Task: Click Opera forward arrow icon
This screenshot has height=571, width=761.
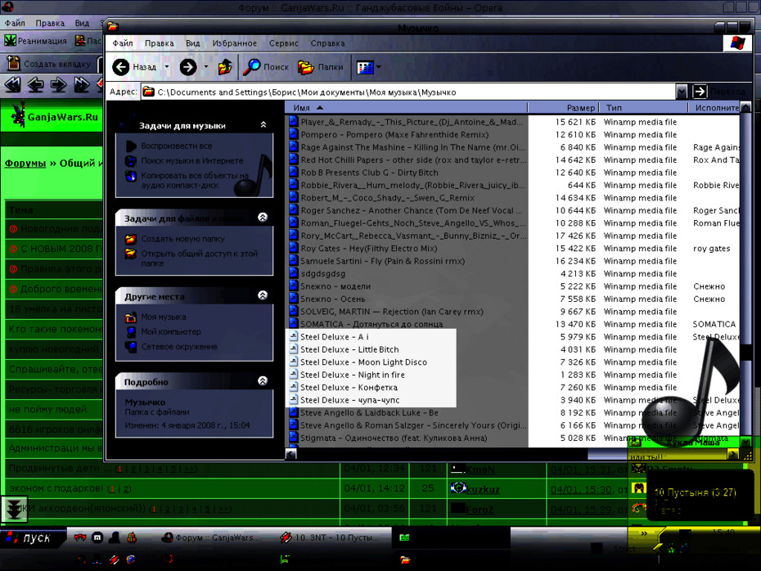Action: (x=59, y=84)
